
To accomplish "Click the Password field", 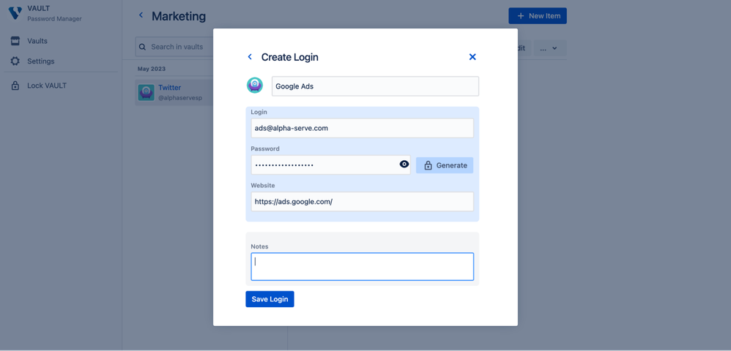I will click(330, 165).
